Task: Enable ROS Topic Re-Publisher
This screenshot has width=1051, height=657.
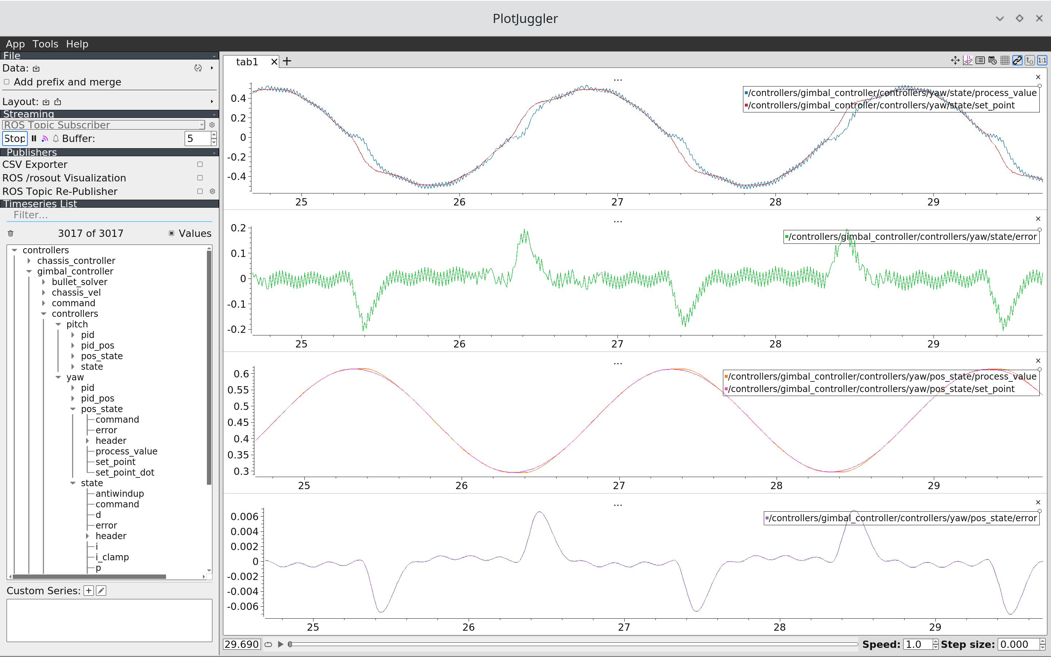Action: pyautogui.click(x=200, y=191)
